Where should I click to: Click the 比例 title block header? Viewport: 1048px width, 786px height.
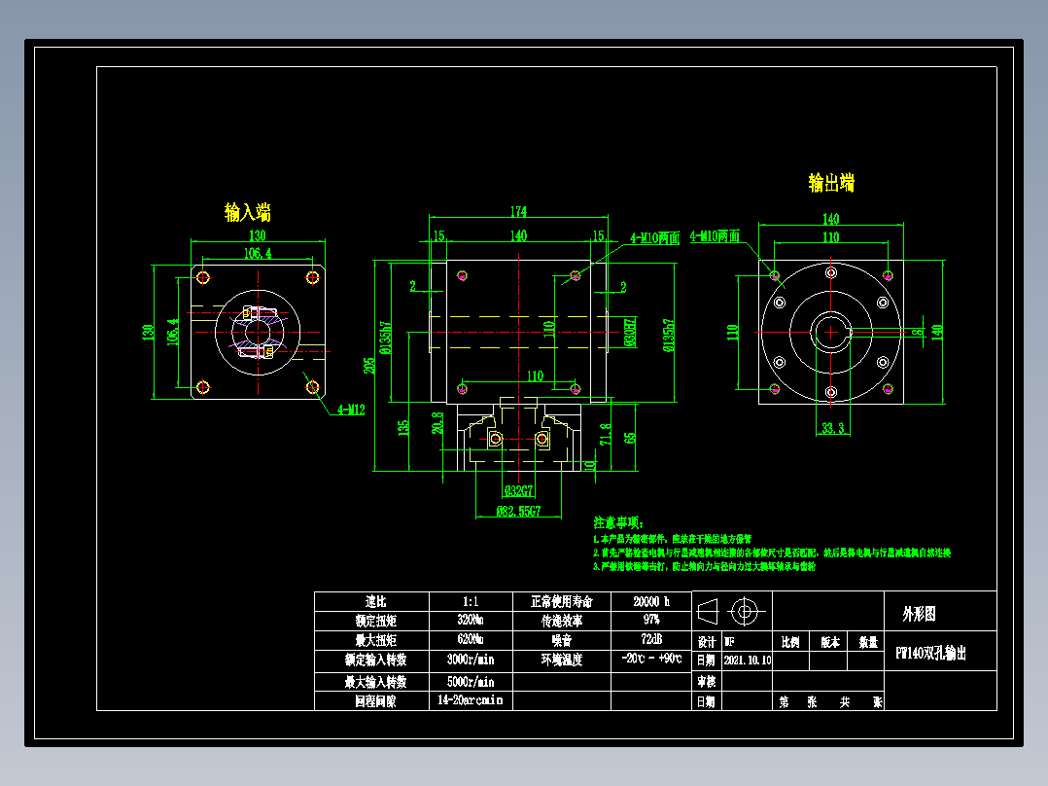click(790, 642)
